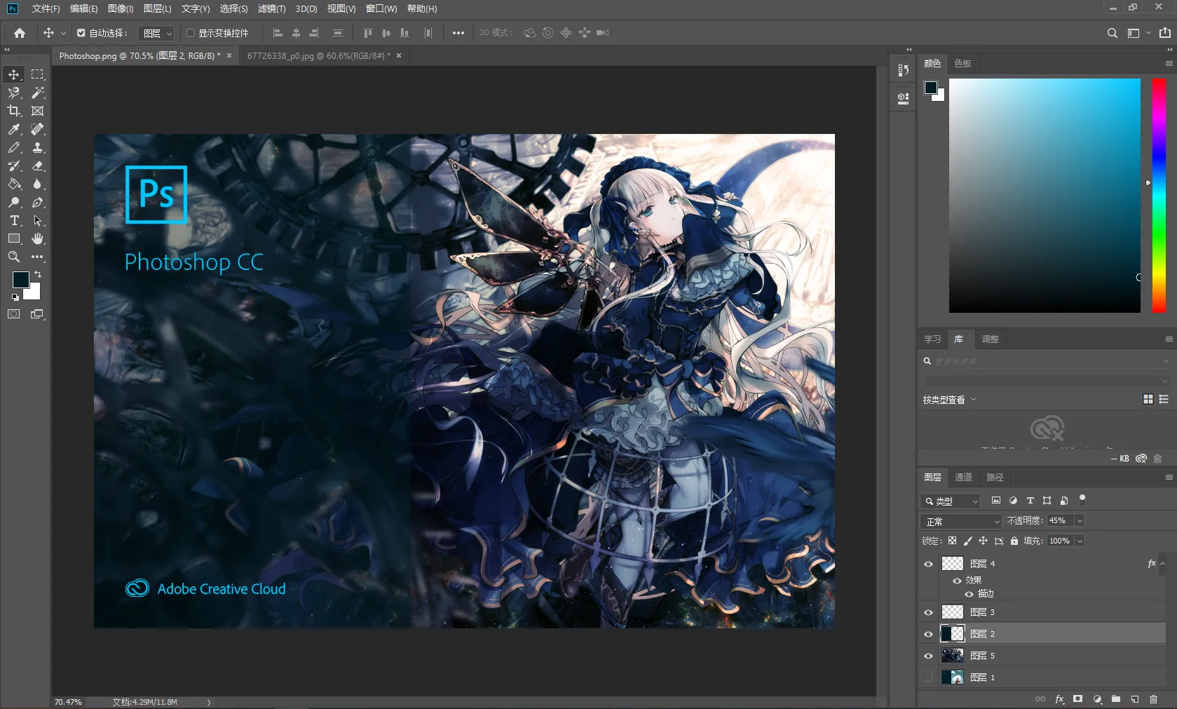Switch to the 路径 tab
The image size is (1177, 709).
coord(995,477)
